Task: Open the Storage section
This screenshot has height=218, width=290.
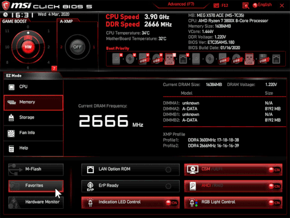Action: [x=33, y=117]
